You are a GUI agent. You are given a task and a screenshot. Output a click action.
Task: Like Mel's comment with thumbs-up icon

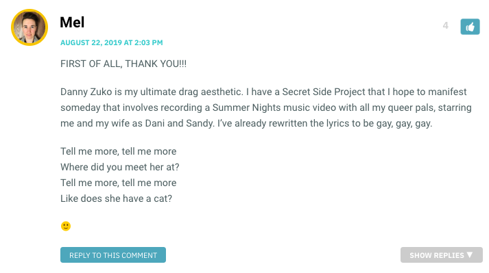[x=470, y=27]
